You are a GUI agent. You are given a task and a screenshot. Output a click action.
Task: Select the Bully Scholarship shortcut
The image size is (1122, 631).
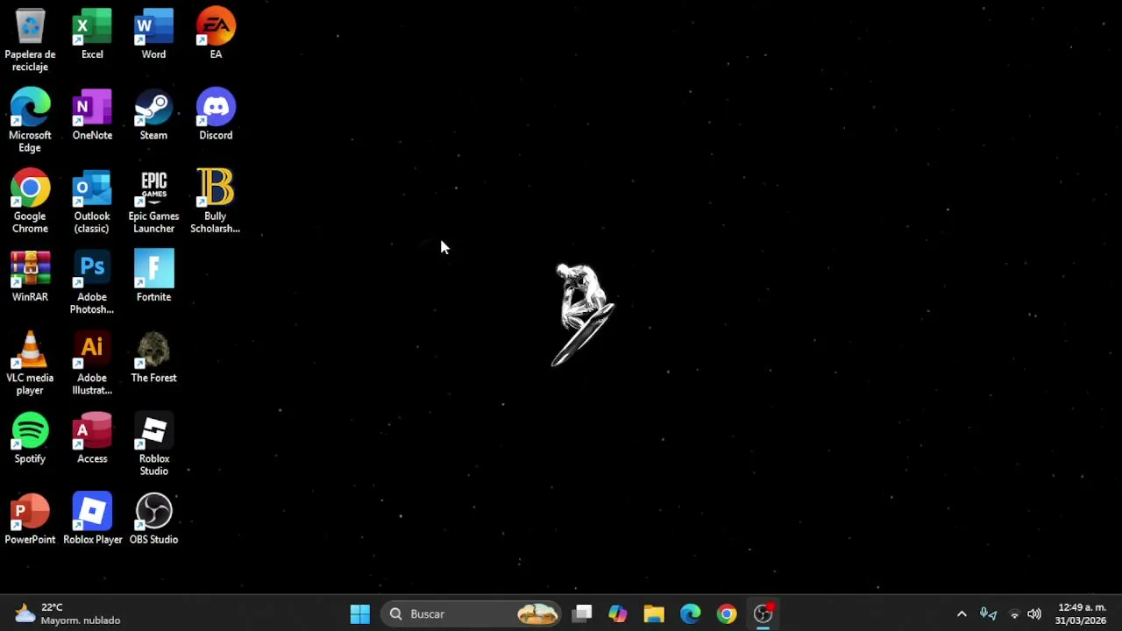216,202
